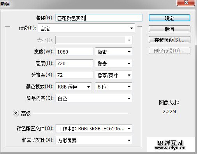Open the 高度 unit dropdown 像素
Screen dimensions: 197x154
pos(114,63)
